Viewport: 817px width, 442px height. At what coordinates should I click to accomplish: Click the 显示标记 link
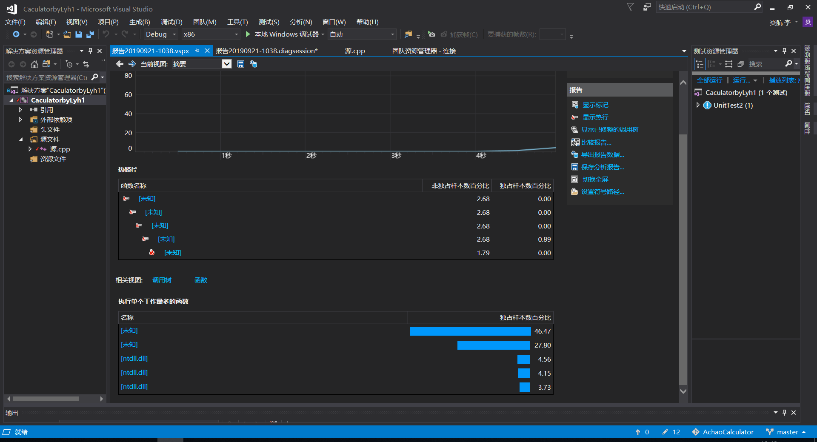[x=595, y=105]
